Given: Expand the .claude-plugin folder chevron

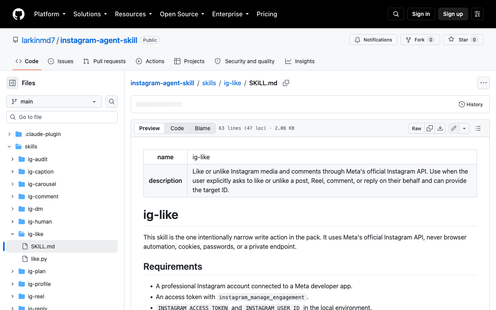Looking at the screenshot, I should tap(9, 134).
